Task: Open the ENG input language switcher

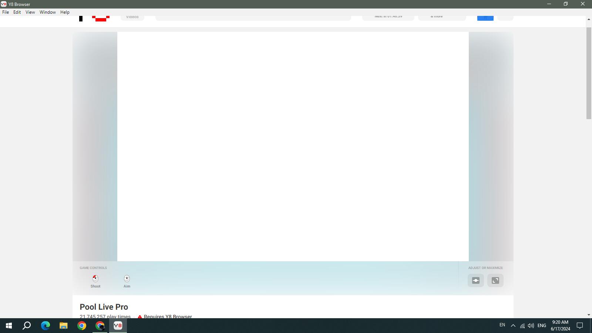Action: (542, 326)
